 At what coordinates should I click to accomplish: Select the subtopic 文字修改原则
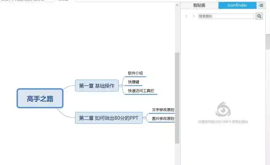tap(163, 110)
